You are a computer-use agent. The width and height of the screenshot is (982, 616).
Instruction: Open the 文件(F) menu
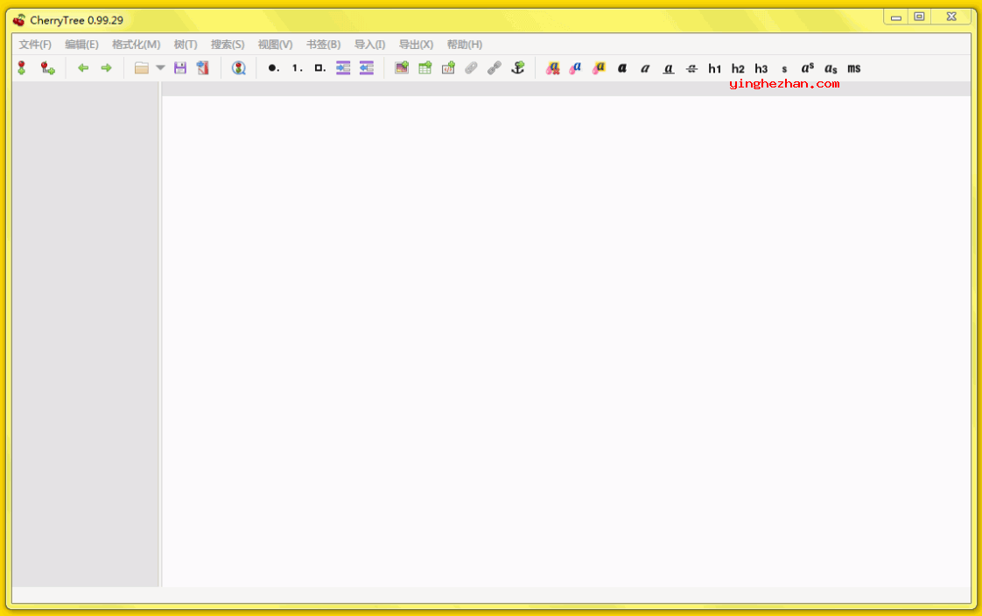(x=35, y=45)
